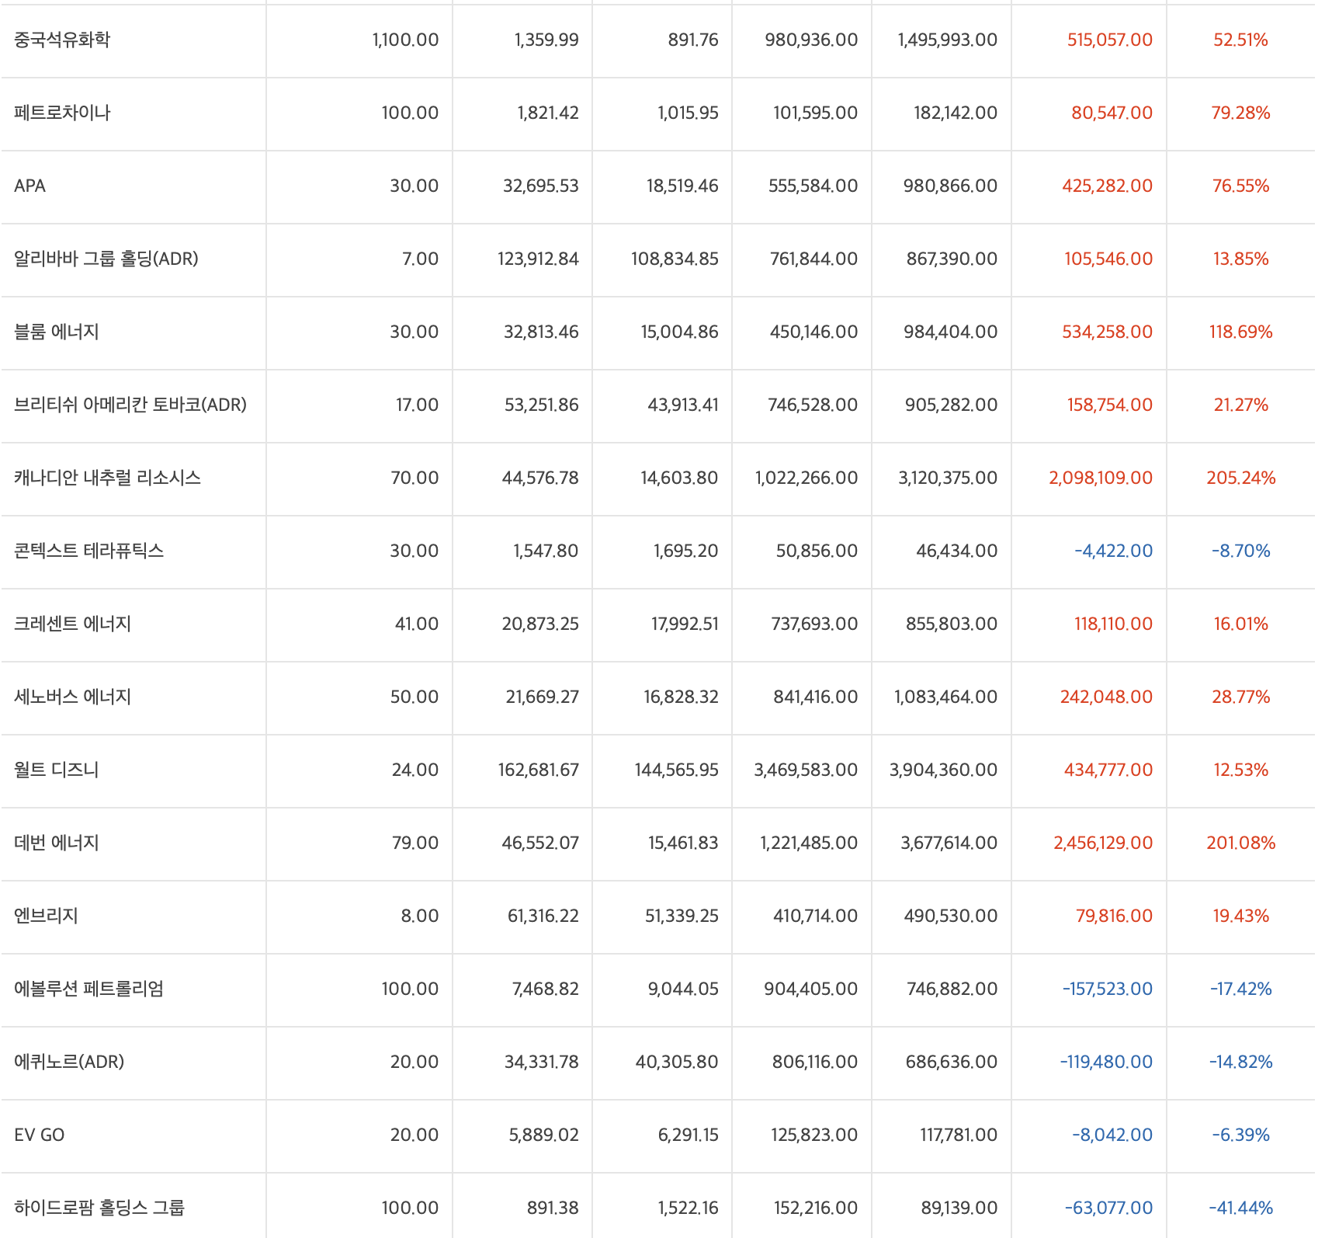1332x1238 pixels.
Task: Select 중국석유화학 return rate 52.51%
Action: point(1240,40)
